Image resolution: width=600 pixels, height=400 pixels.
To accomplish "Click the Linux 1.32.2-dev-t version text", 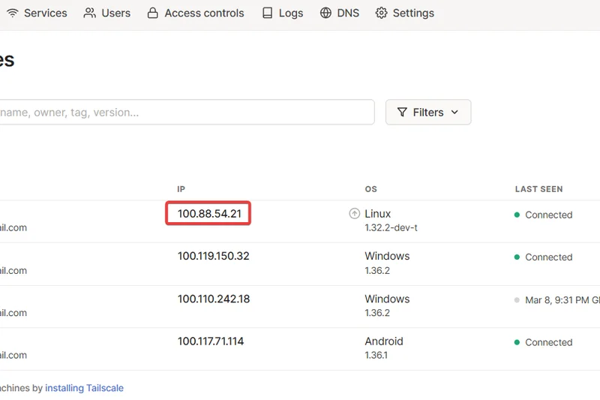I will (x=391, y=227).
